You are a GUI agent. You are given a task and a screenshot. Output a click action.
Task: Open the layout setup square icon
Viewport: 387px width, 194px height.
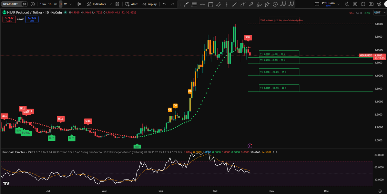(317, 4)
